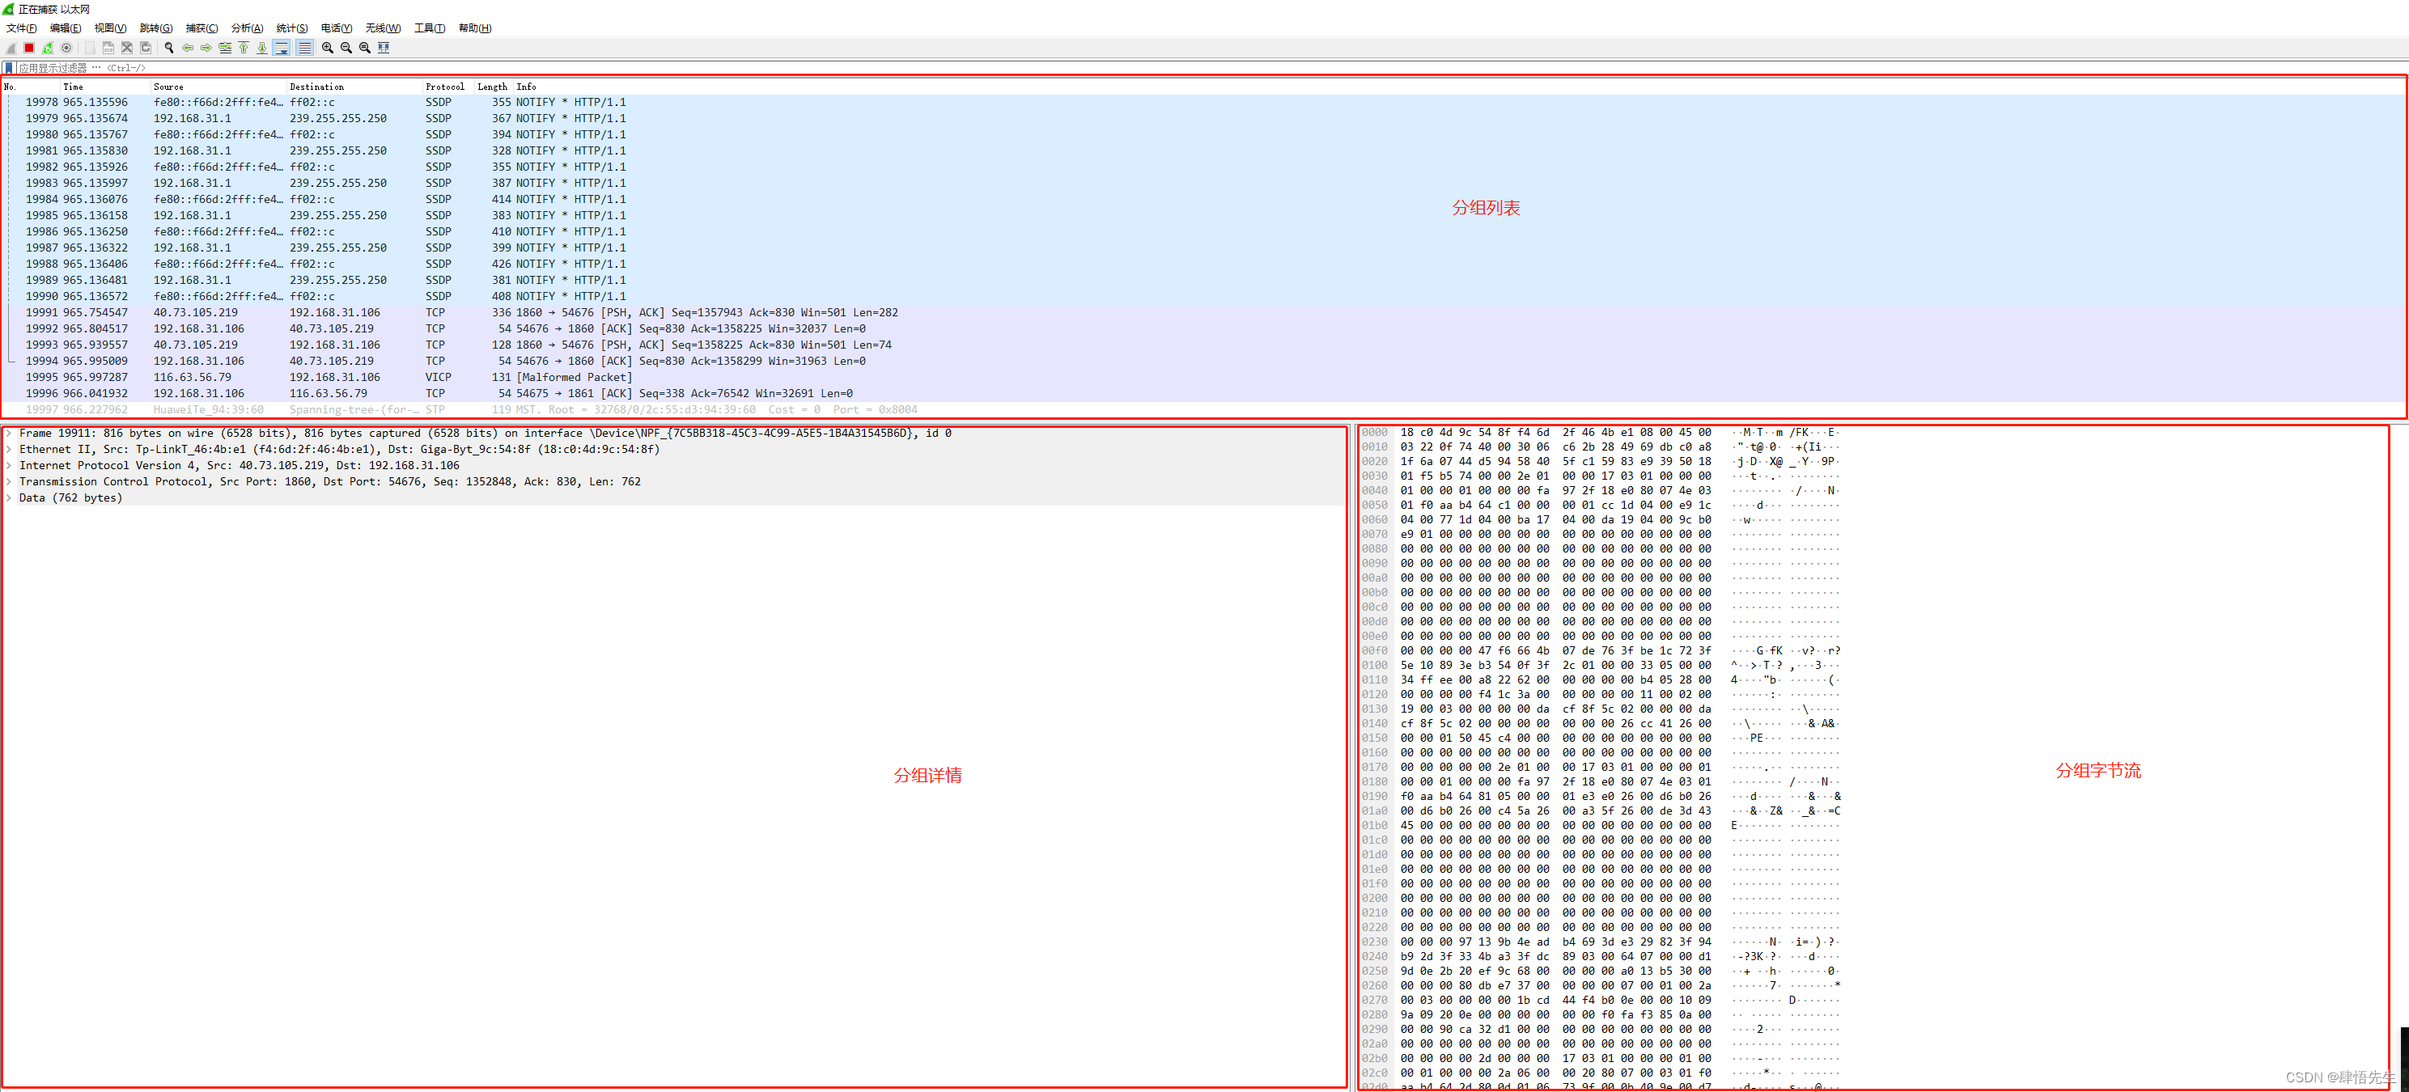The image size is (2409, 1092).
Task: Click hex offset 0100 in byte pane
Action: click(x=1375, y=666)
